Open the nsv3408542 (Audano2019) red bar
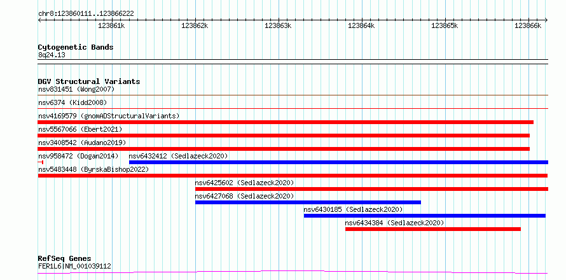The height and width of the screenshot is (280, 566). point(284,149)
